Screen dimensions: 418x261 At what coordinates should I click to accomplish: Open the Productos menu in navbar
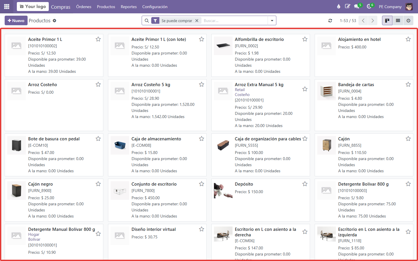[106, 7]
